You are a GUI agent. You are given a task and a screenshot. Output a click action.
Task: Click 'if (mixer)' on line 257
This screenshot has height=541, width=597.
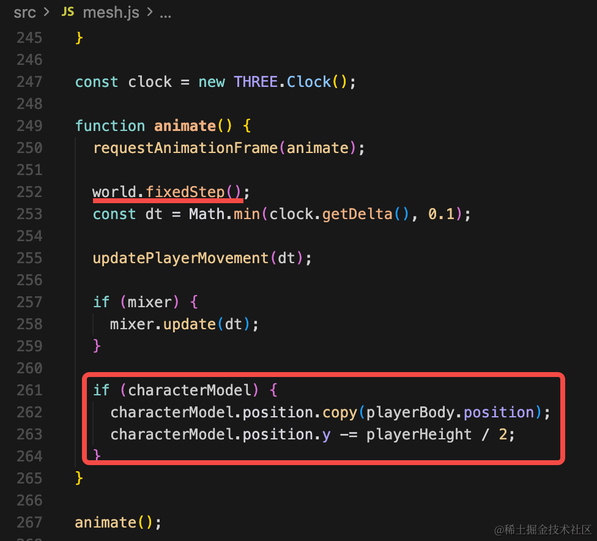(136, 302)
